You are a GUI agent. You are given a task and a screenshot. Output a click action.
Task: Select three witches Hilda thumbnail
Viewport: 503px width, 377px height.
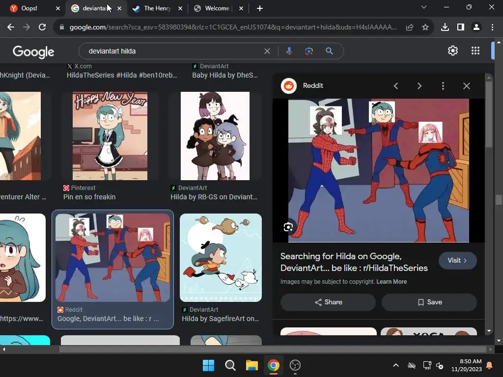pos(215,136)
